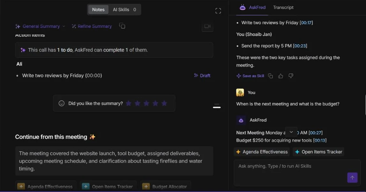Click the down chevron in the chat
Screen dimensions: 366x192
pyautogui.click(x=291, y=132)
